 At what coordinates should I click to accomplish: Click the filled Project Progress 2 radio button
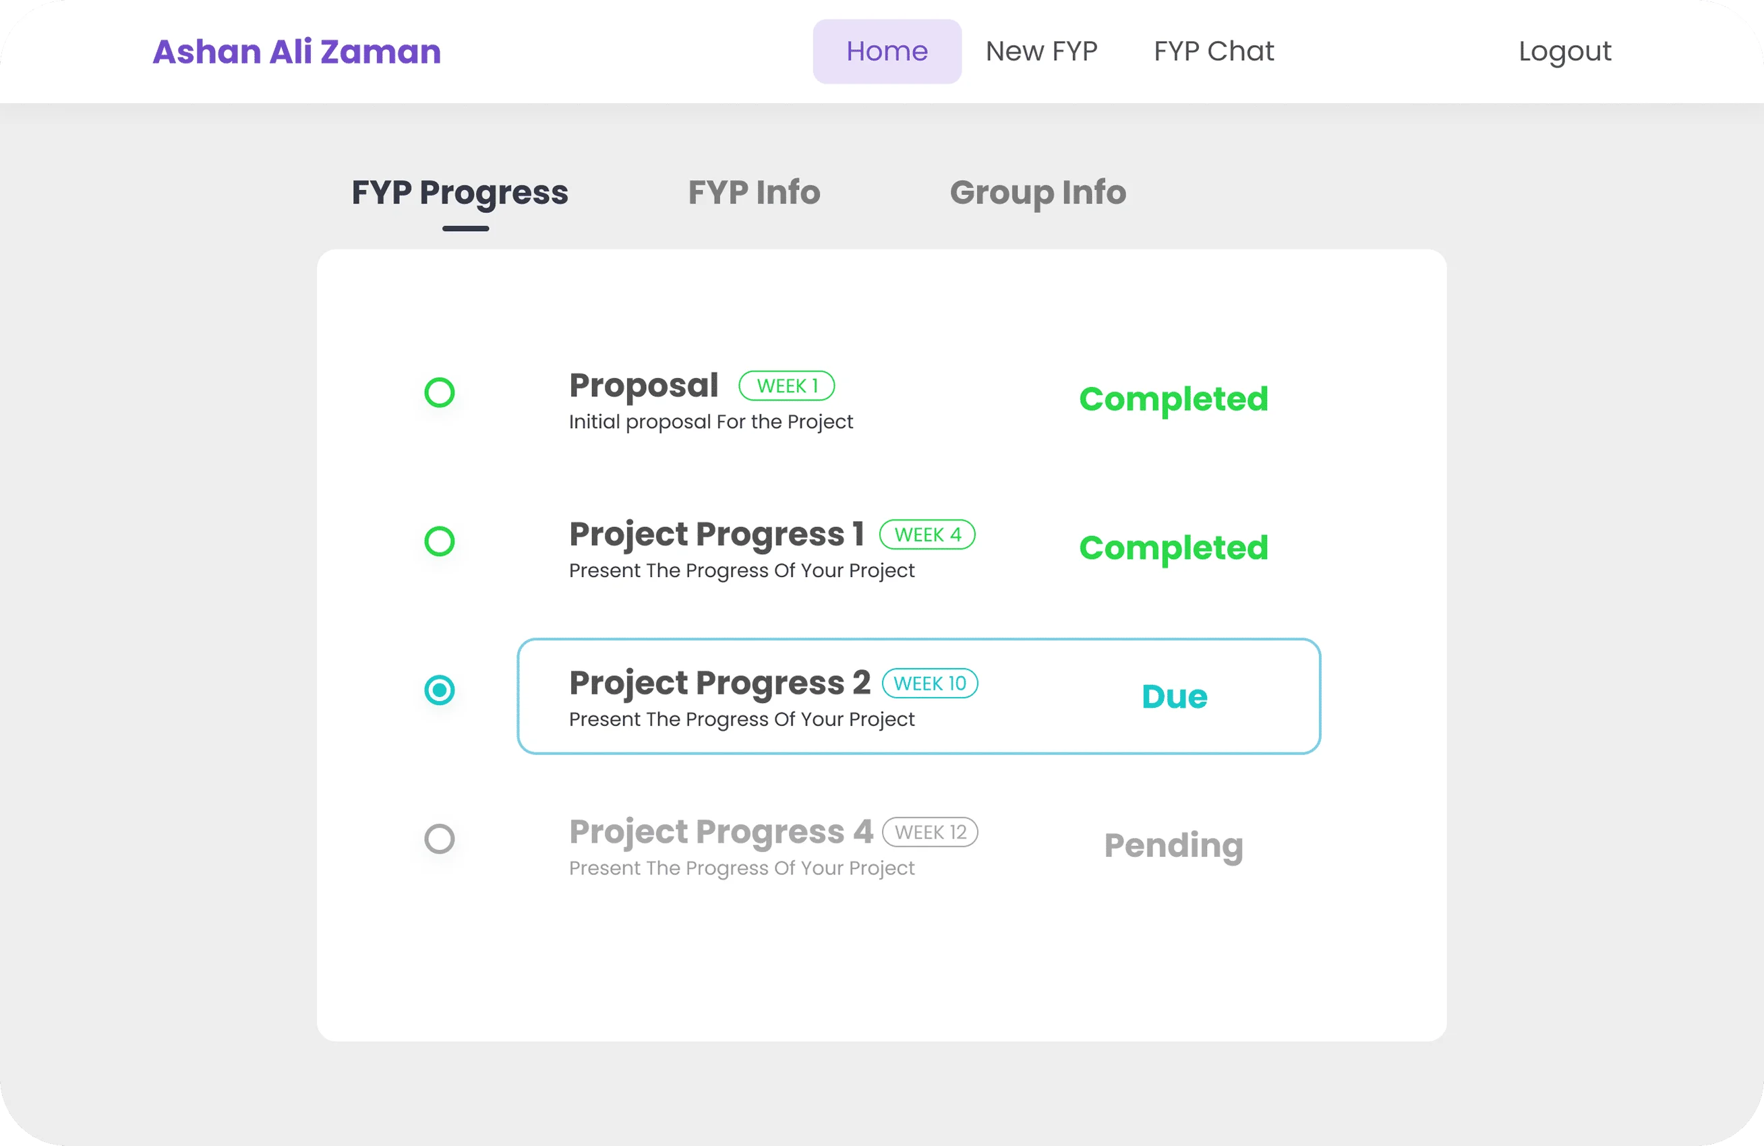point(440,690)
